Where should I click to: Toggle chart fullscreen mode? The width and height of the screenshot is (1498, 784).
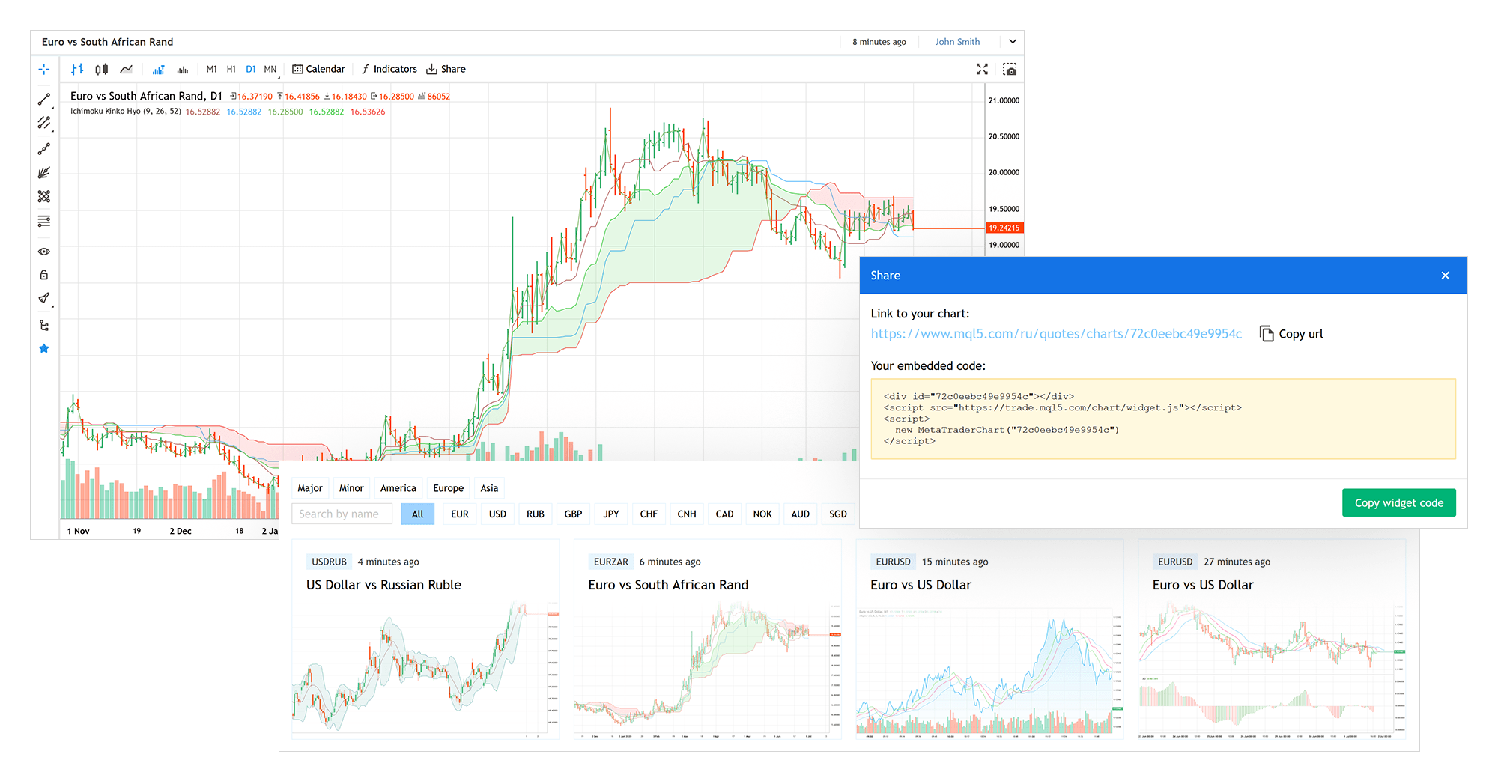(982, 69)
